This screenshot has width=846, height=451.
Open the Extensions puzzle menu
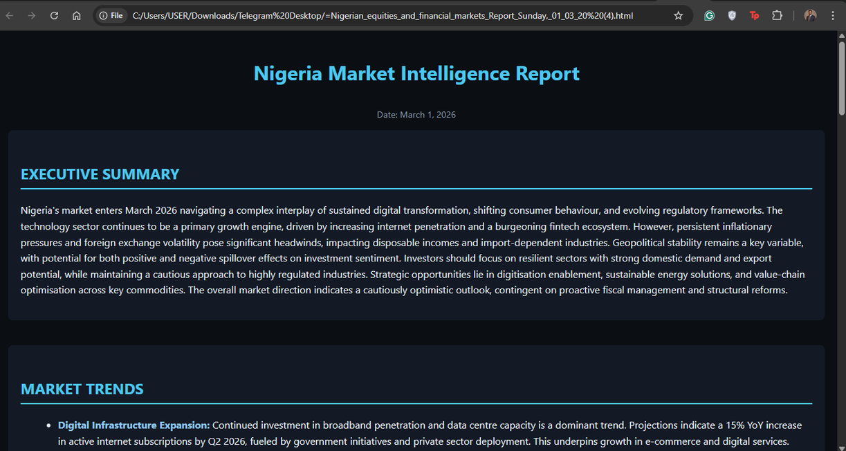pos(777,15)
